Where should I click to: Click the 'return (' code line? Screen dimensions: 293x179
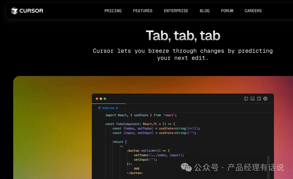click(x=120, y=142)
